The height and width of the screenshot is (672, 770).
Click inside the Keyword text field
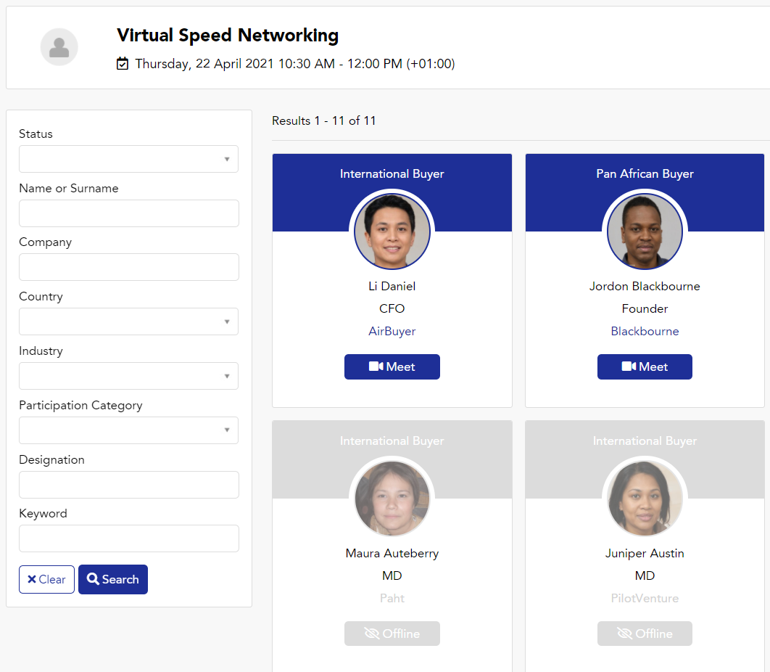[x=128, y=538]
